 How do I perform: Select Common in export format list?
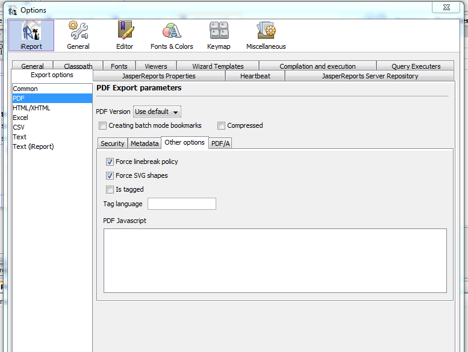point(52,89)
